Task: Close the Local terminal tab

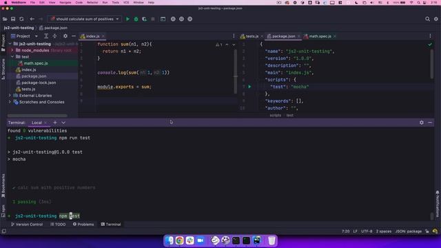Action: pyautogui.click(x=45, y=123)
